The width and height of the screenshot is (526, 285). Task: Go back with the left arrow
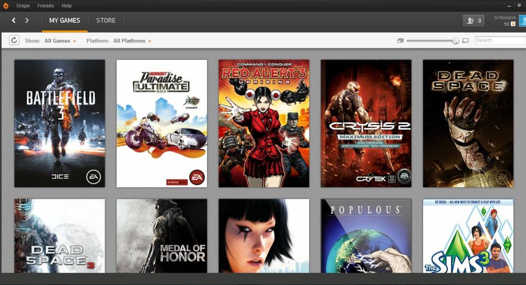[x=13, y=21]
